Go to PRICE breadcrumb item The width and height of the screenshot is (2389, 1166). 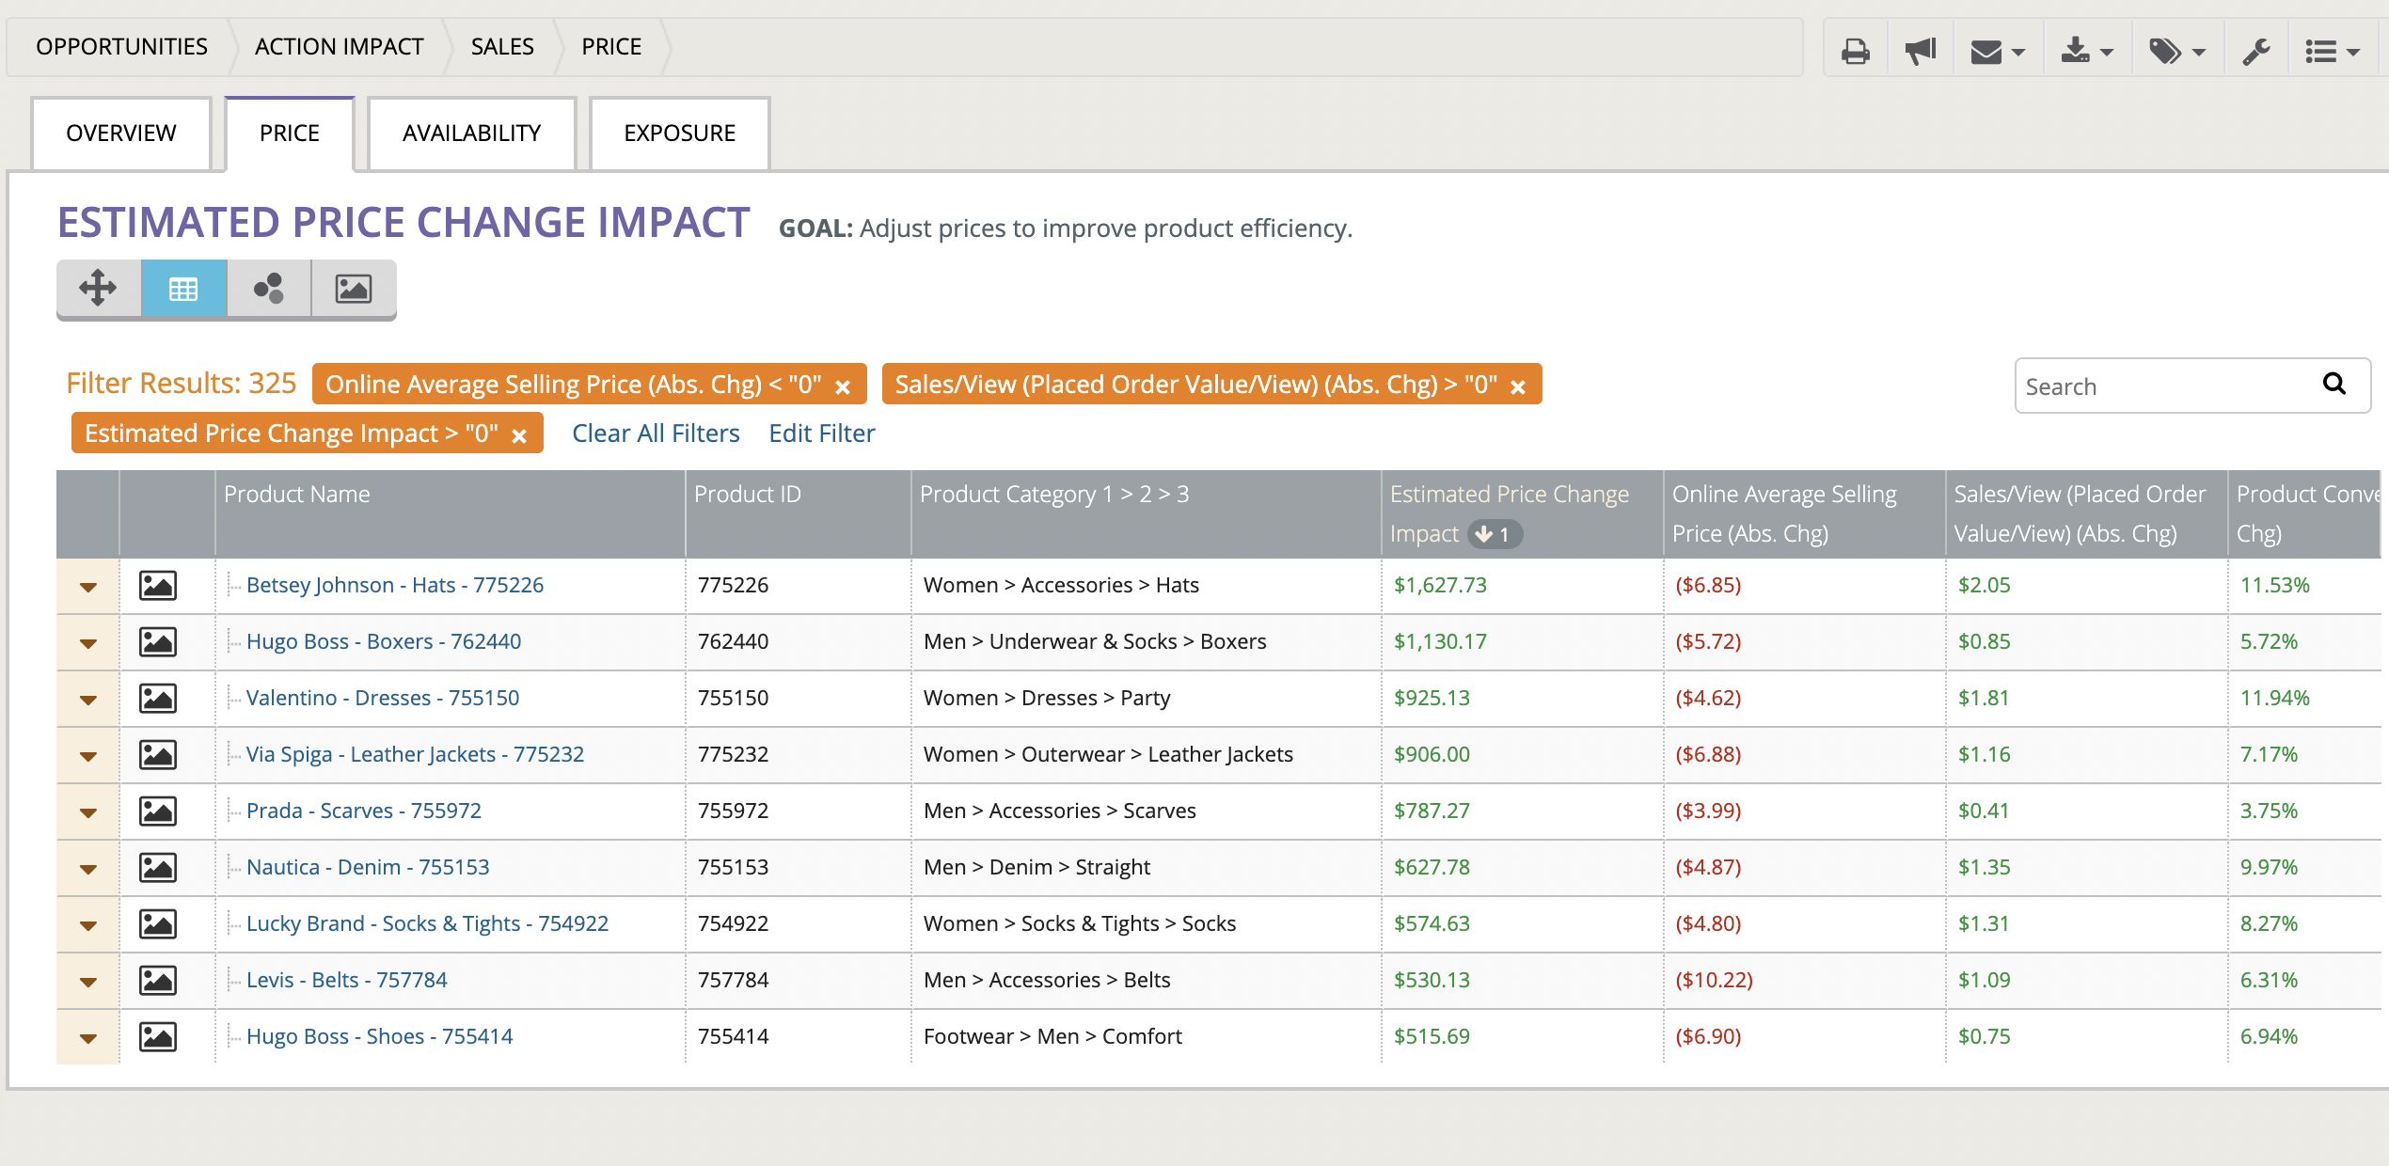[611, 47]
